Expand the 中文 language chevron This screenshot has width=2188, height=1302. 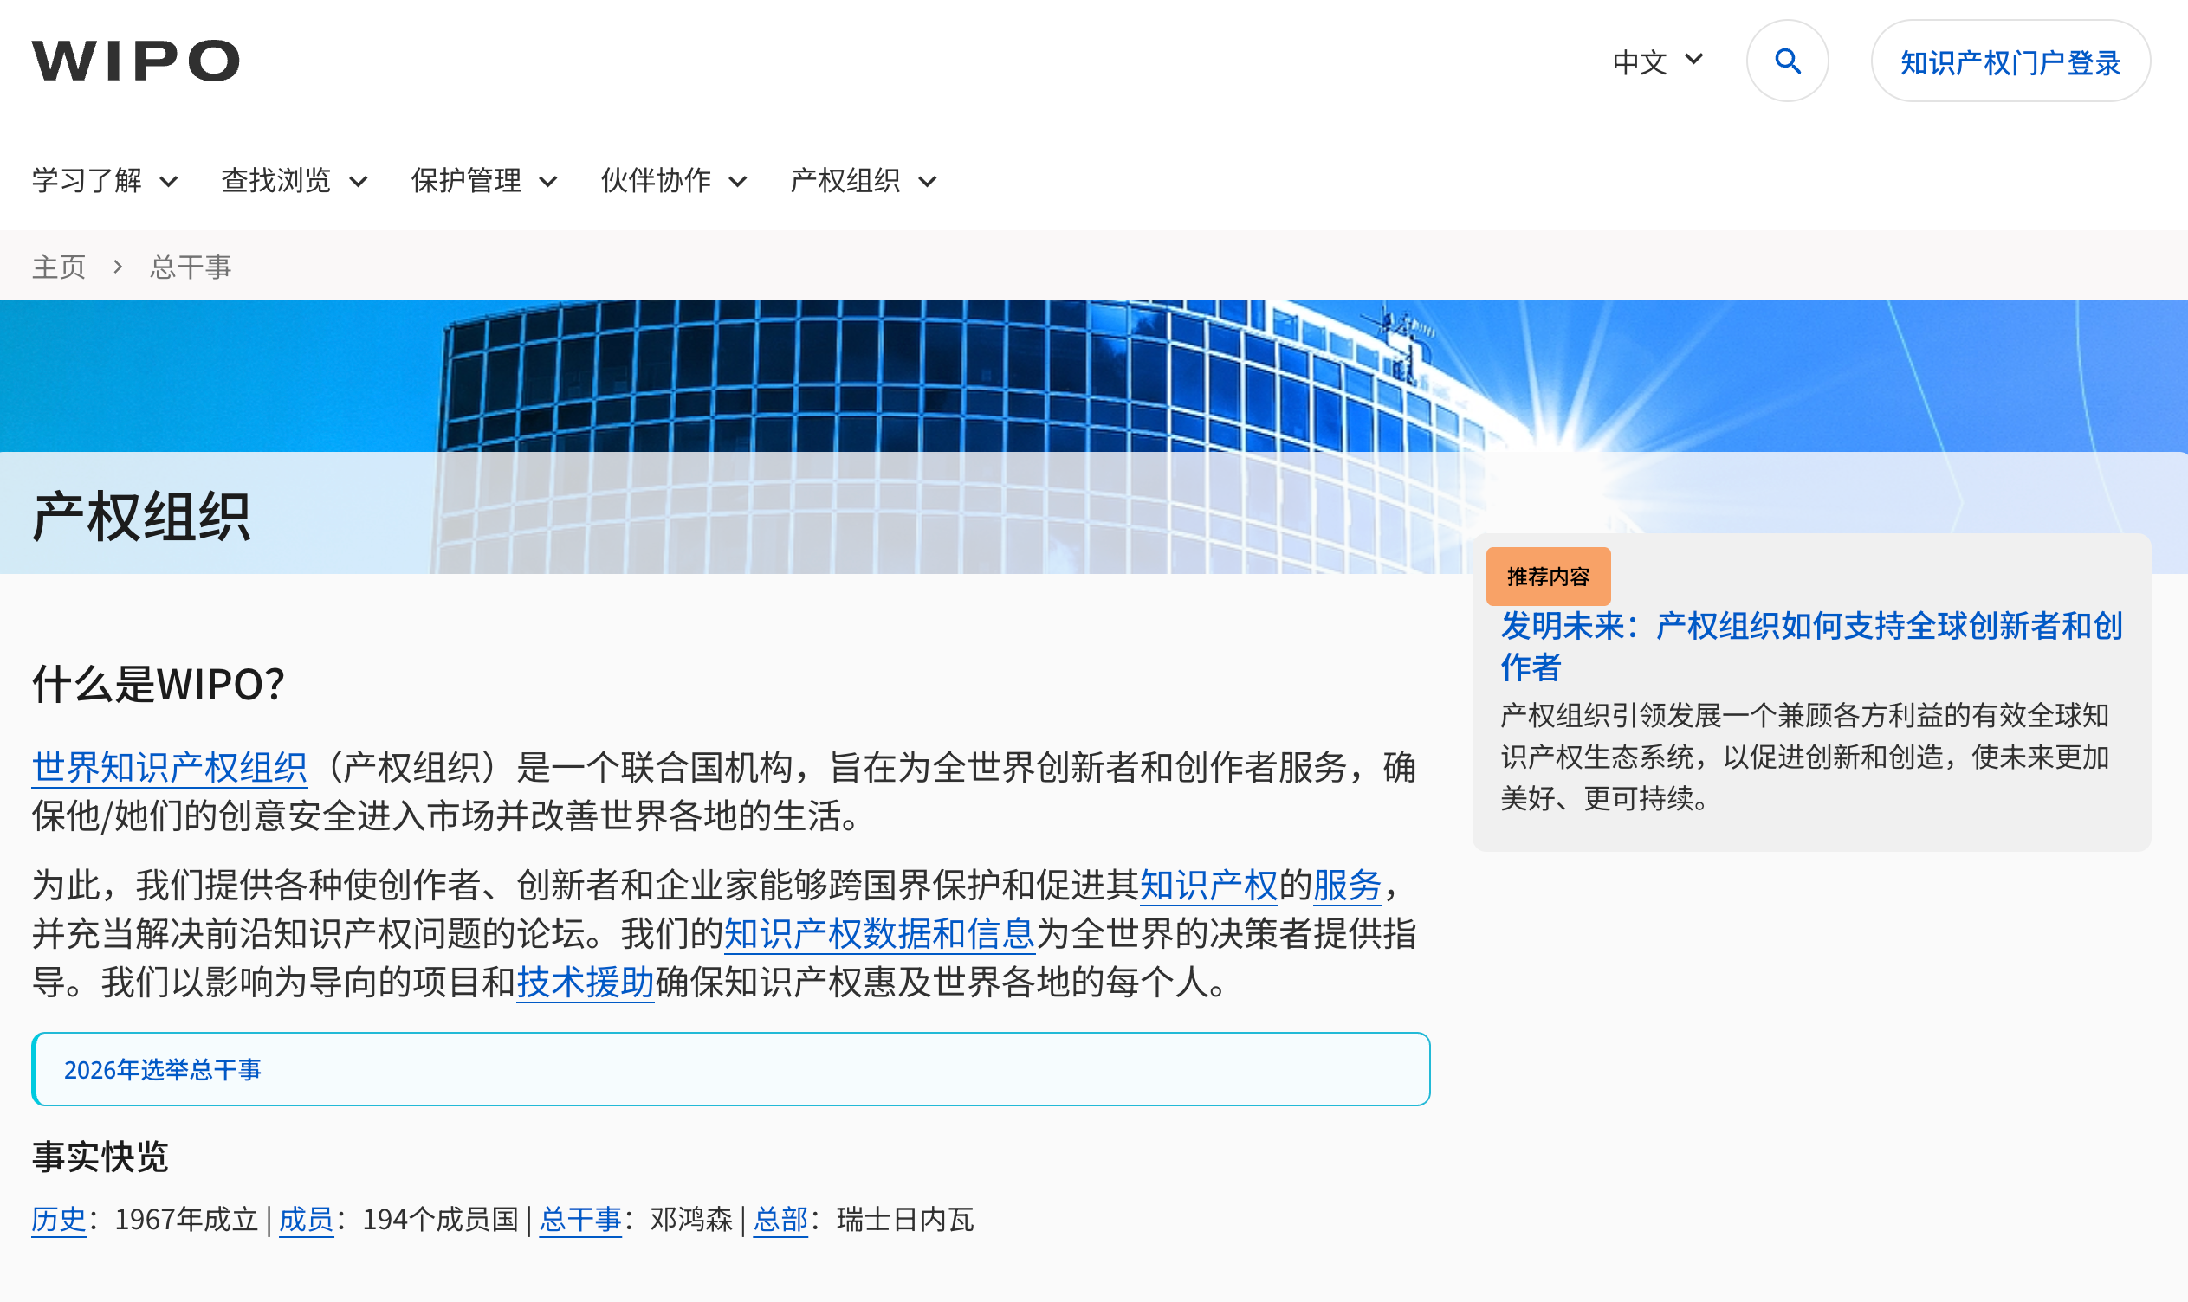(1693, 60)
